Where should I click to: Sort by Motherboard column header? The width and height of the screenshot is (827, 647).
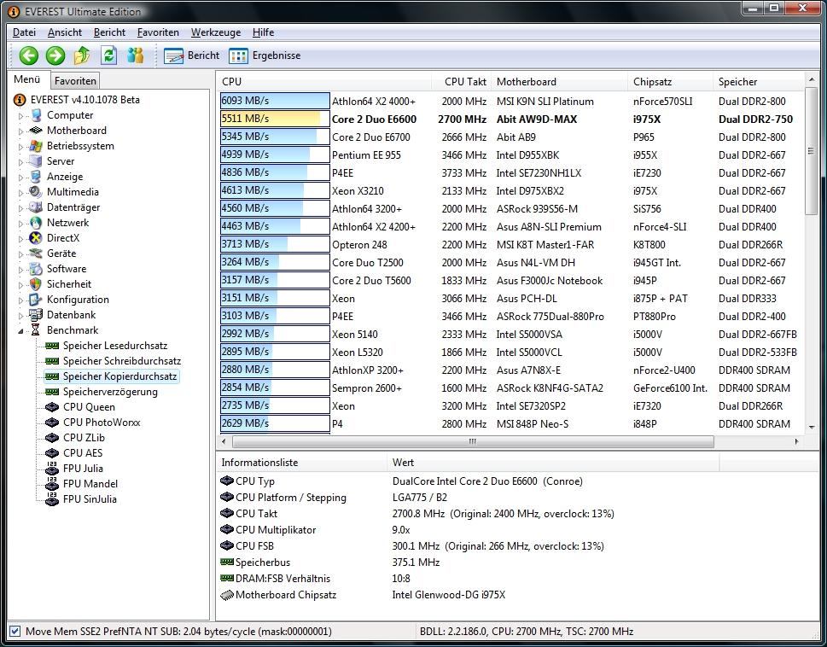pyautogui.click(x=560, y=82)
